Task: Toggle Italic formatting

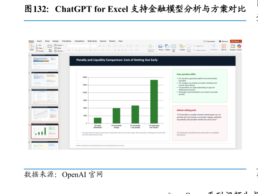Action: (x=73, y=50)
